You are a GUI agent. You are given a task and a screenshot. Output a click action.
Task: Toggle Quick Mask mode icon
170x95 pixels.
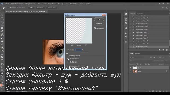[2, 90]
